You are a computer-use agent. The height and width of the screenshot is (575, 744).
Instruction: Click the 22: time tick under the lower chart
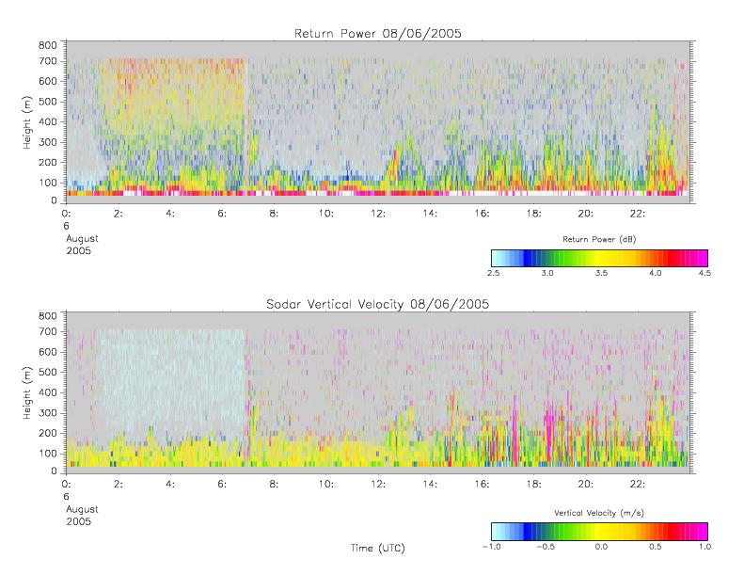[x=638, y=485]
